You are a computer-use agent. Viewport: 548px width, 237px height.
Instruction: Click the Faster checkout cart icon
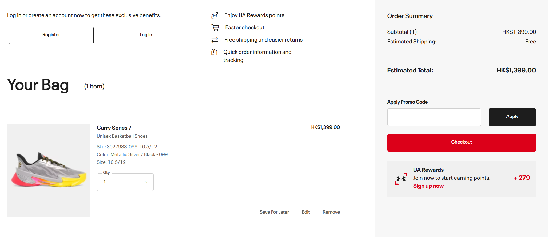(215, 27)
